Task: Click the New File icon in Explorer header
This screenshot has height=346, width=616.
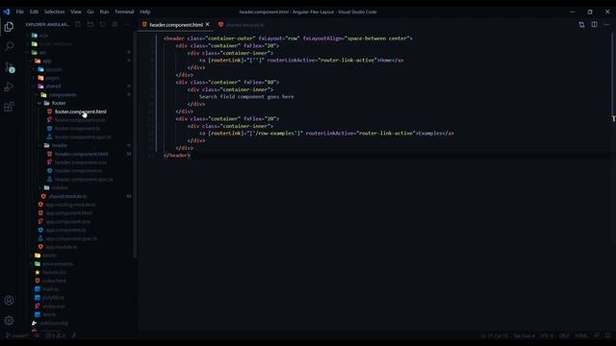Action: coord(78,24)
